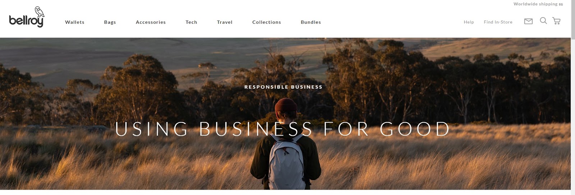Click the Worldwide shipping text

pyautogui.click(x=535, y=4)
